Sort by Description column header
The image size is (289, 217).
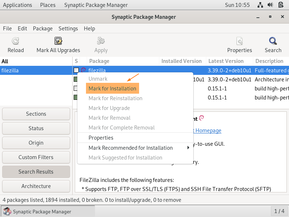click(x=271, y=61)
